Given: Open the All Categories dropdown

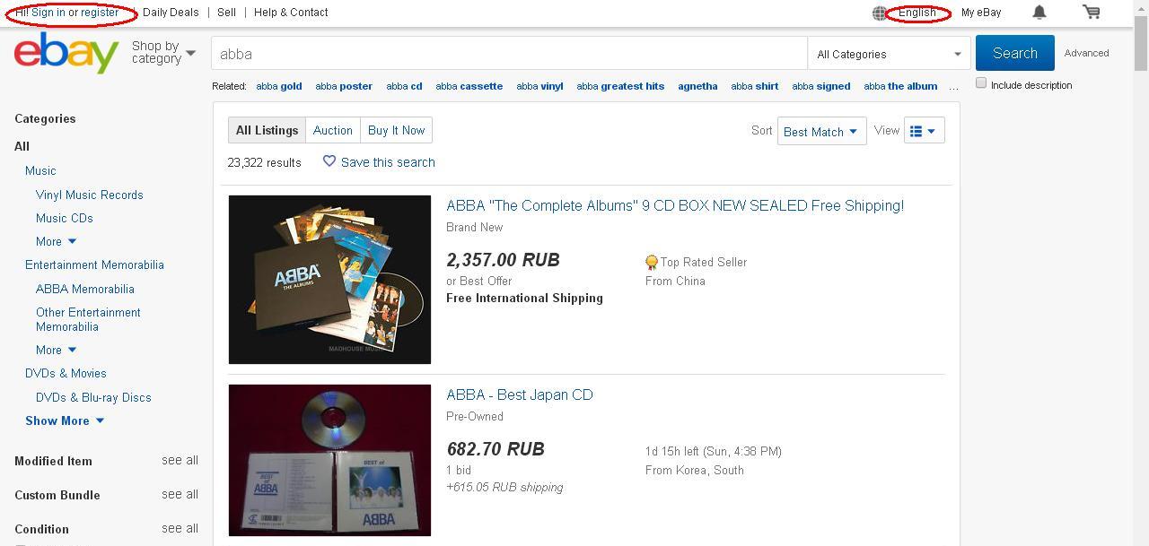Looking at the screenshot, I should (889, 54).
